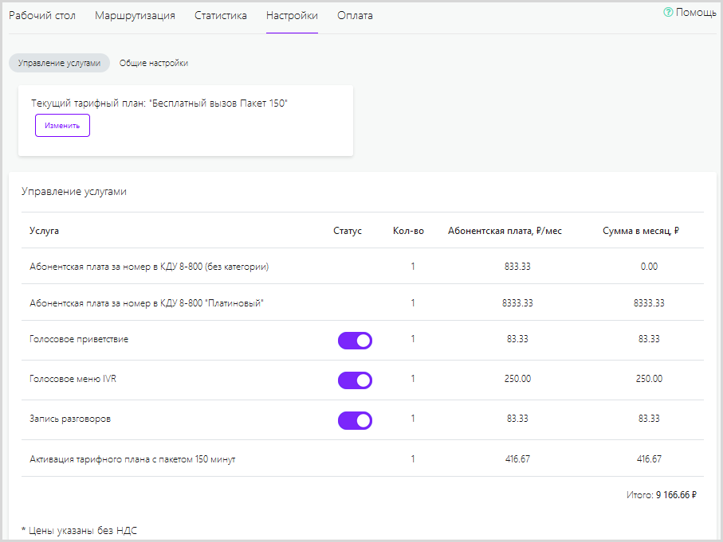Turn off the Голосовое меню IVR switch

click(x=355, y=380)
